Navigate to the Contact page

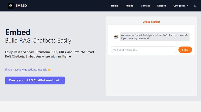pos(145,6)
